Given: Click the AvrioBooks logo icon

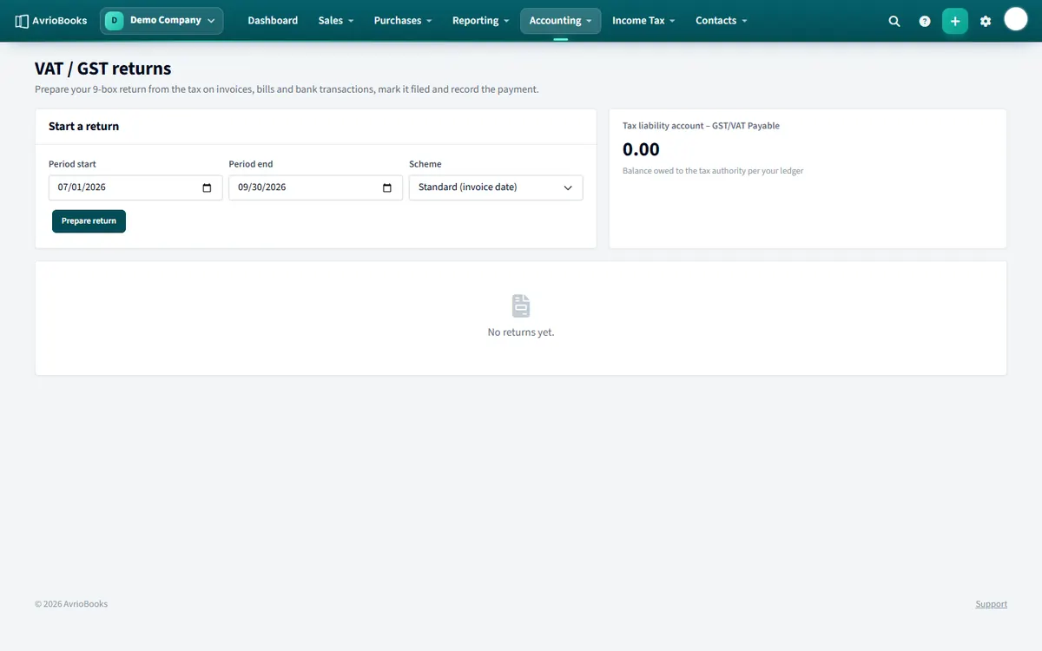Looking at the screenshot, I should (x=22, y=21).
